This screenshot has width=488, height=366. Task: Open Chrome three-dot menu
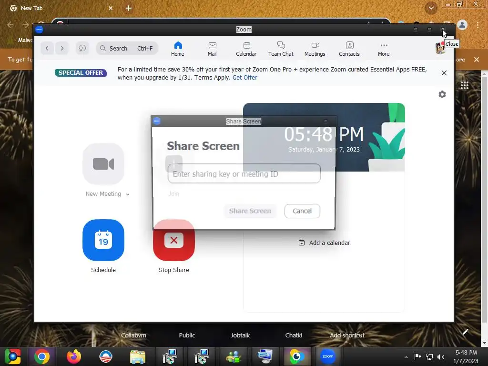478,25
